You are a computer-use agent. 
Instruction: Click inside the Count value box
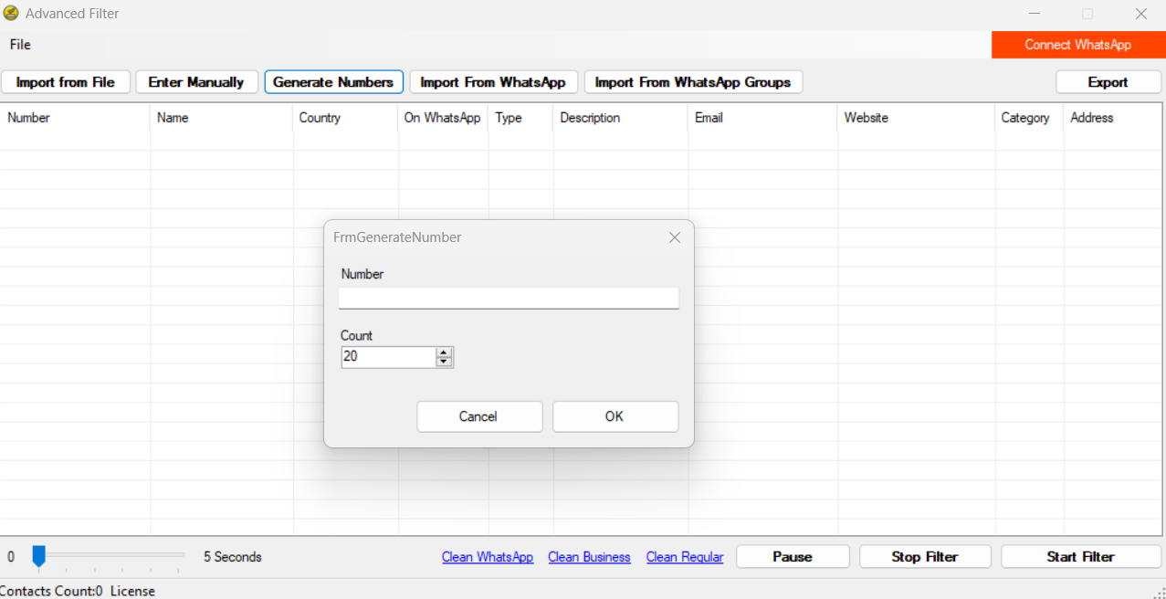pyautogui.click(x=388, y=357)
